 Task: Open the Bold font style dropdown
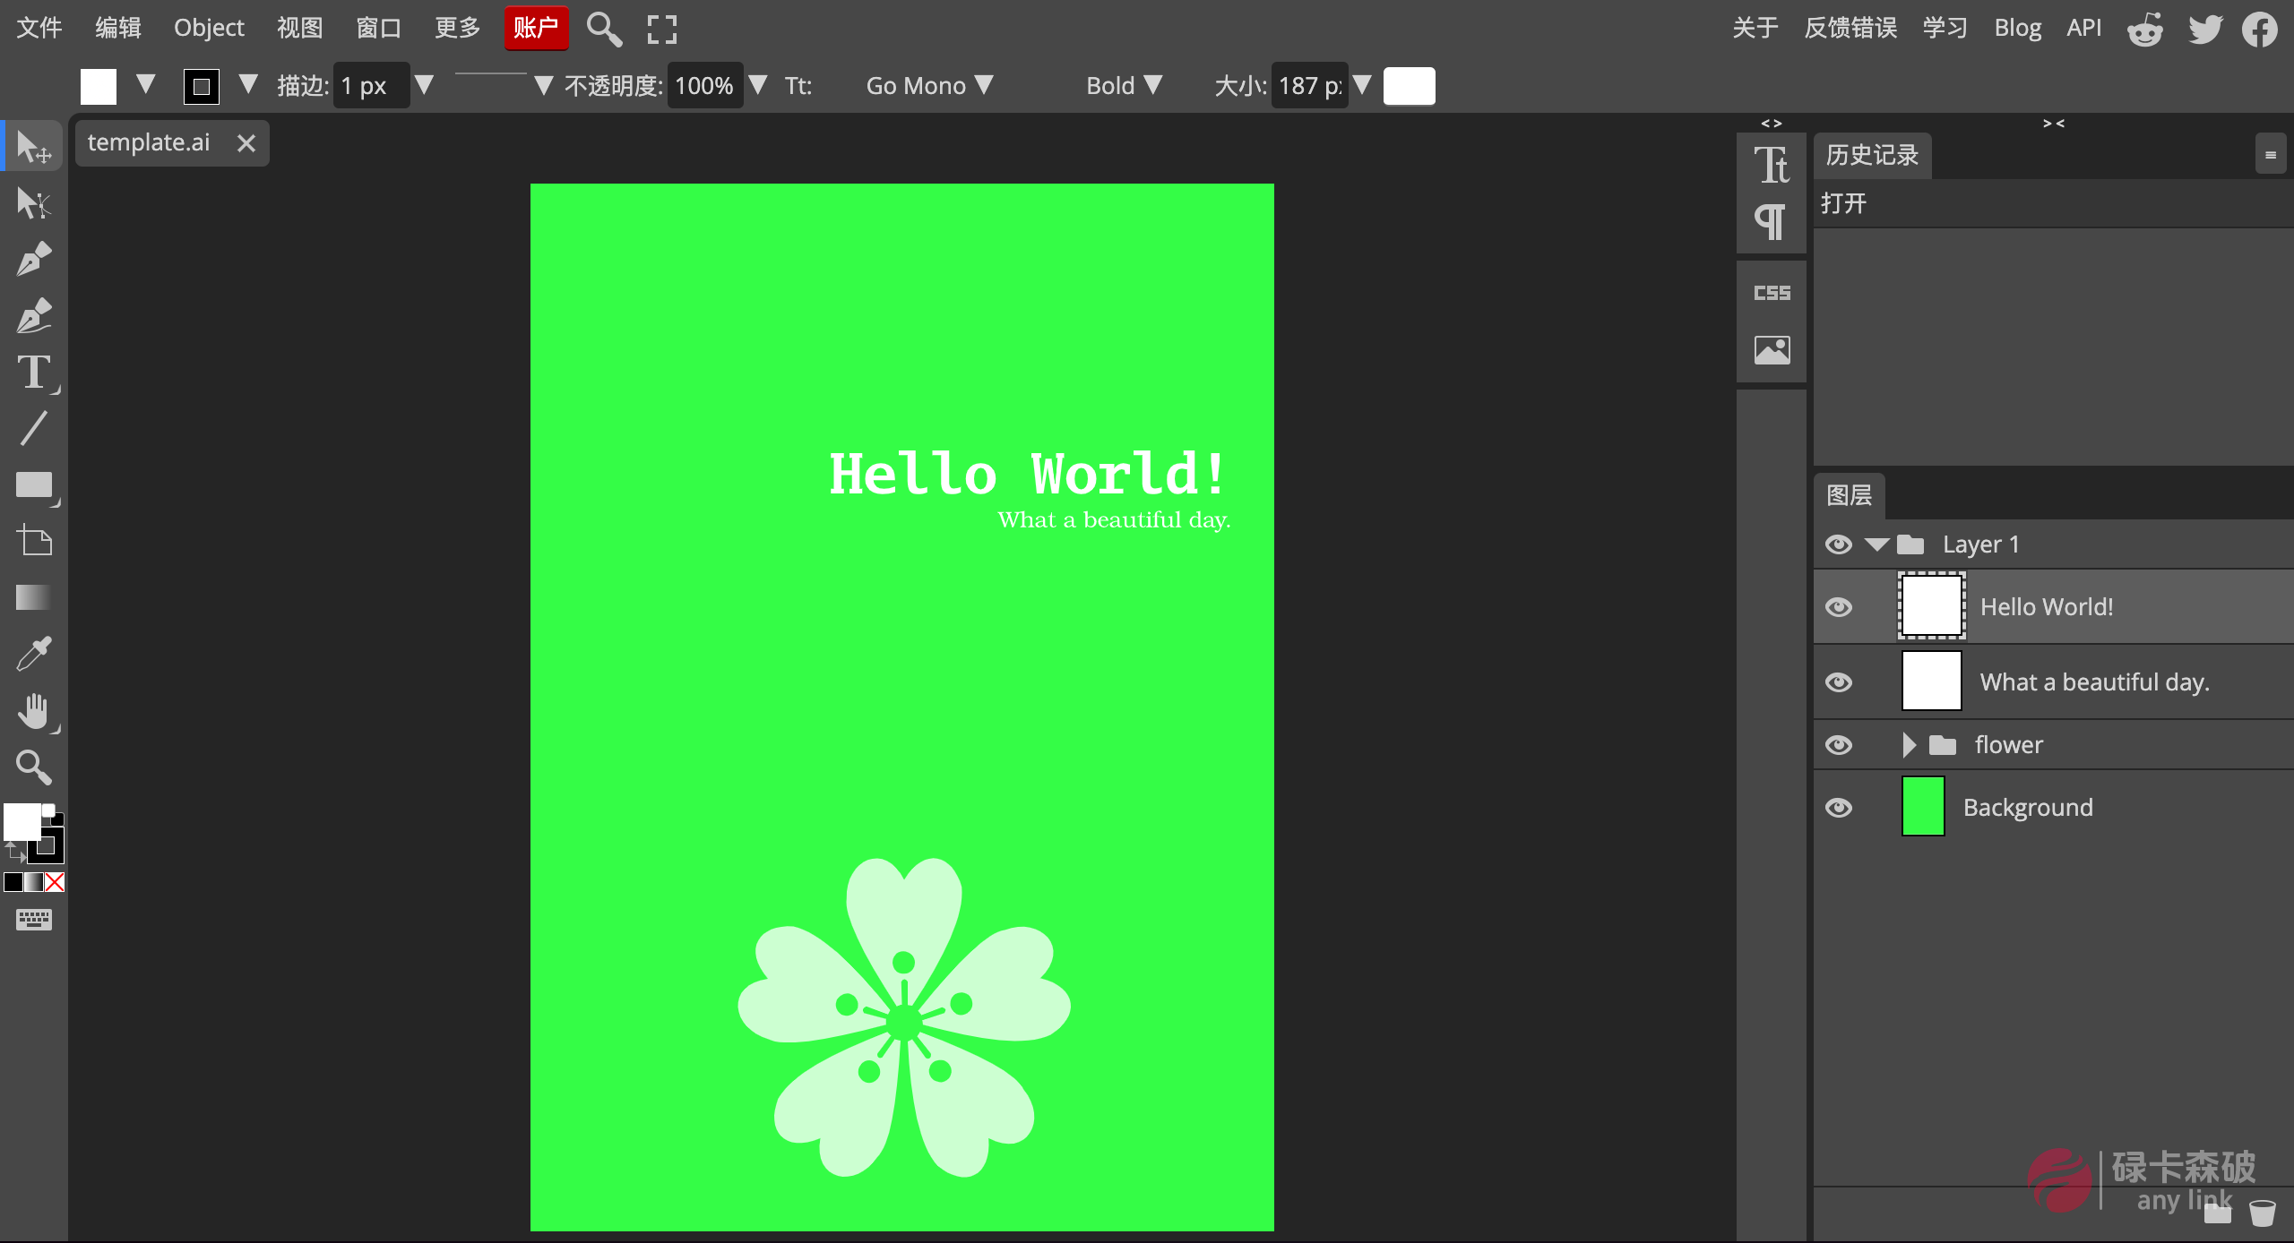[1123, 85]
